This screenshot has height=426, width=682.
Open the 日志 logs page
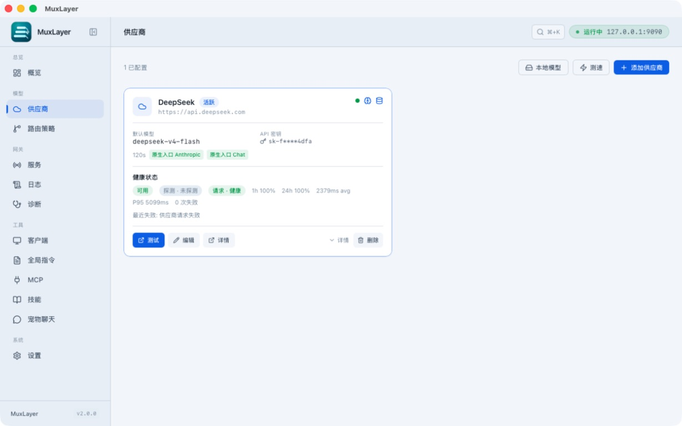55,185
